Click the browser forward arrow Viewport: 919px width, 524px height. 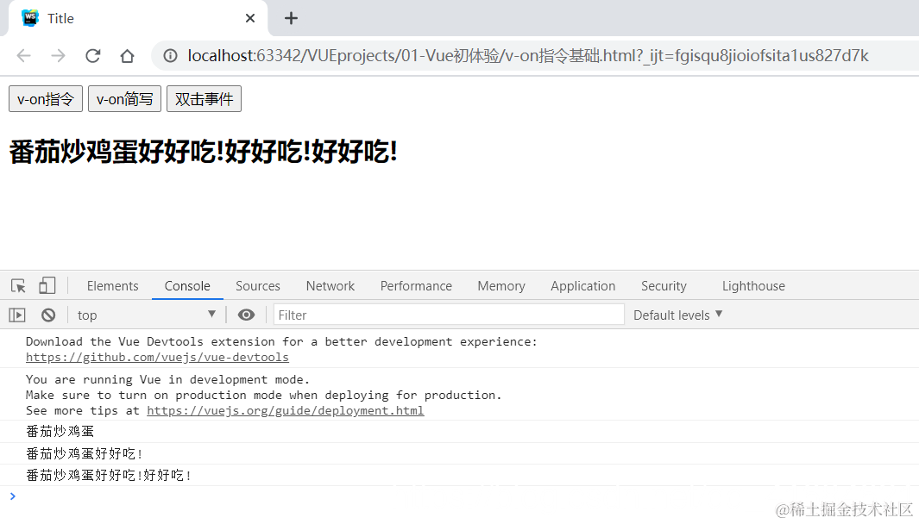tap(58, 56)
